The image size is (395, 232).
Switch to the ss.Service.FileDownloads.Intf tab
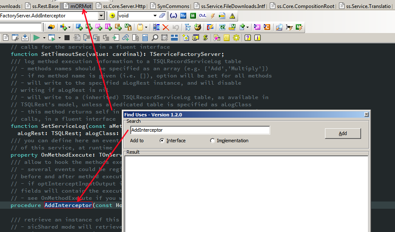pyautogui.click(x=230, y=6)
